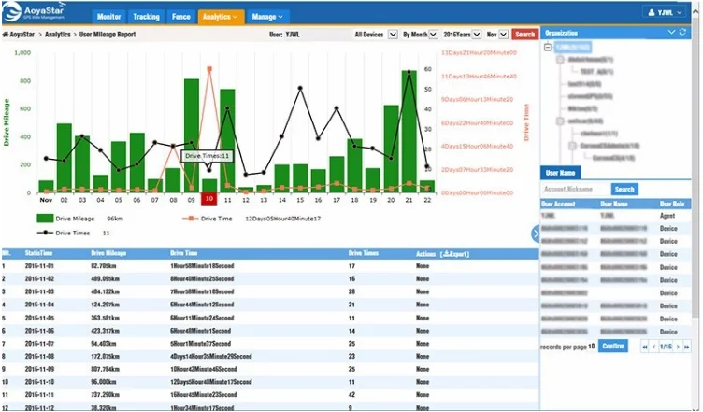This screenshot has height=412, width=703.
Task: Open the By Month dropdown
Action: 419,35
